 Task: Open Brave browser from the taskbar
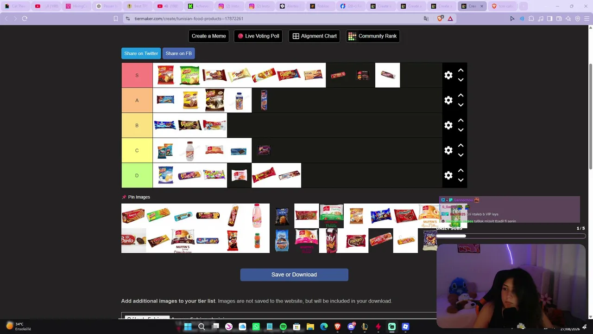tap(337, 327)
